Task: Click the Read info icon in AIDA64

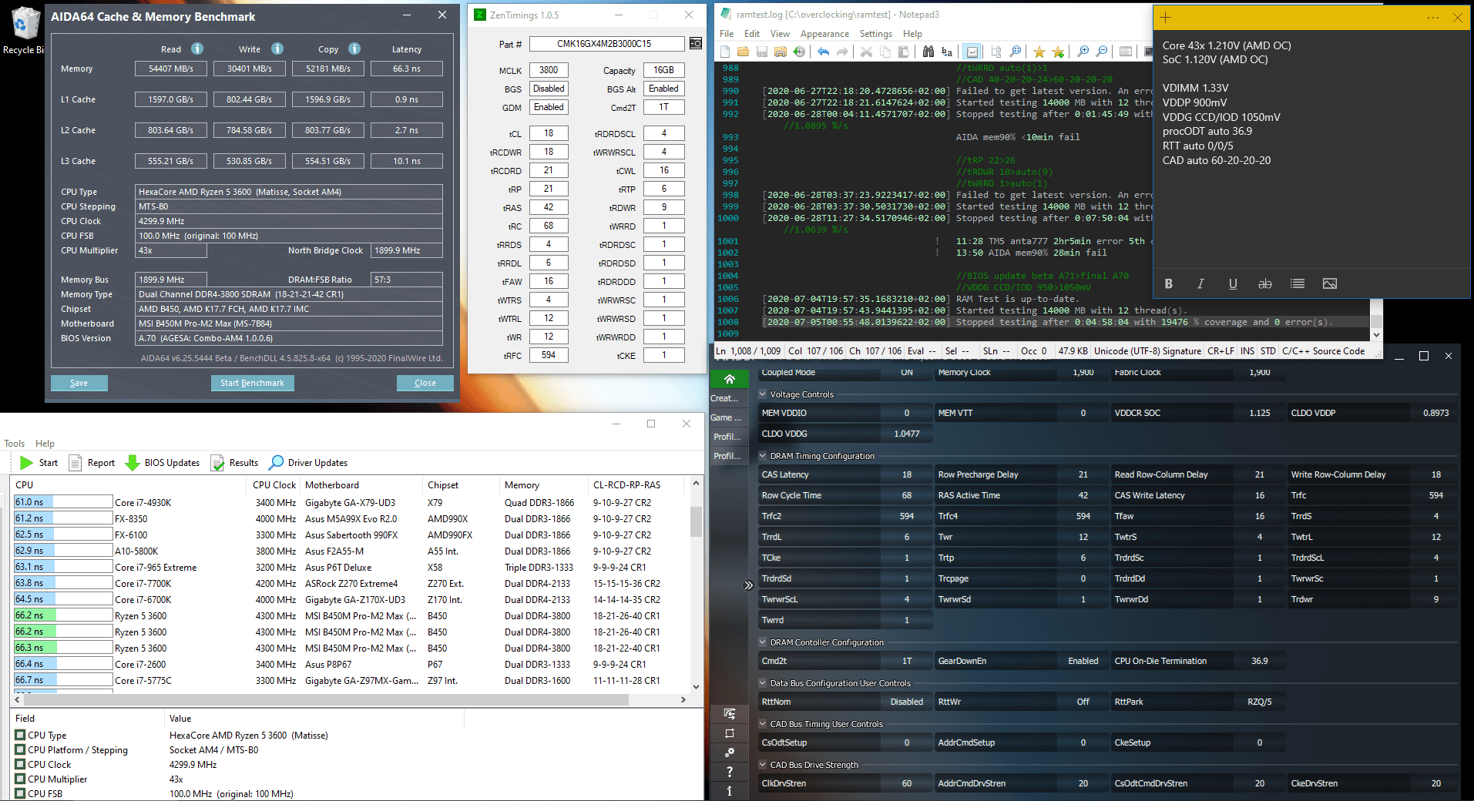Action: coord(197,49)
